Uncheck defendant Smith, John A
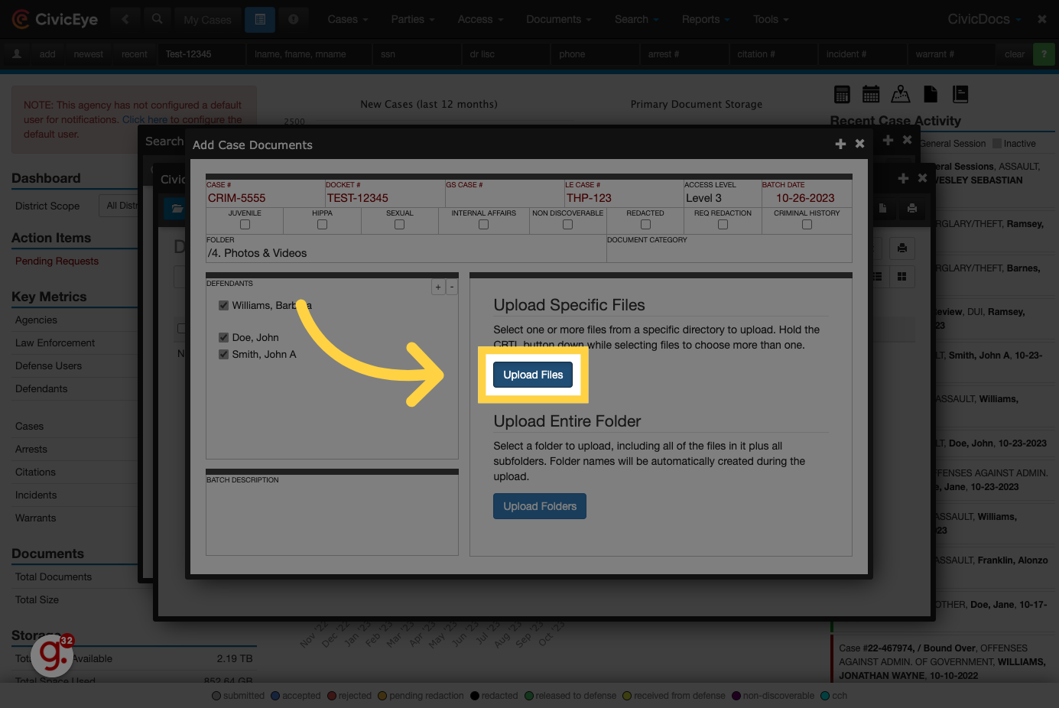This screenshot has width=1059, height=708. [223, 354]
